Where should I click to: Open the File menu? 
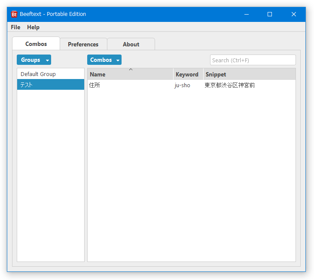coord(15,27)
